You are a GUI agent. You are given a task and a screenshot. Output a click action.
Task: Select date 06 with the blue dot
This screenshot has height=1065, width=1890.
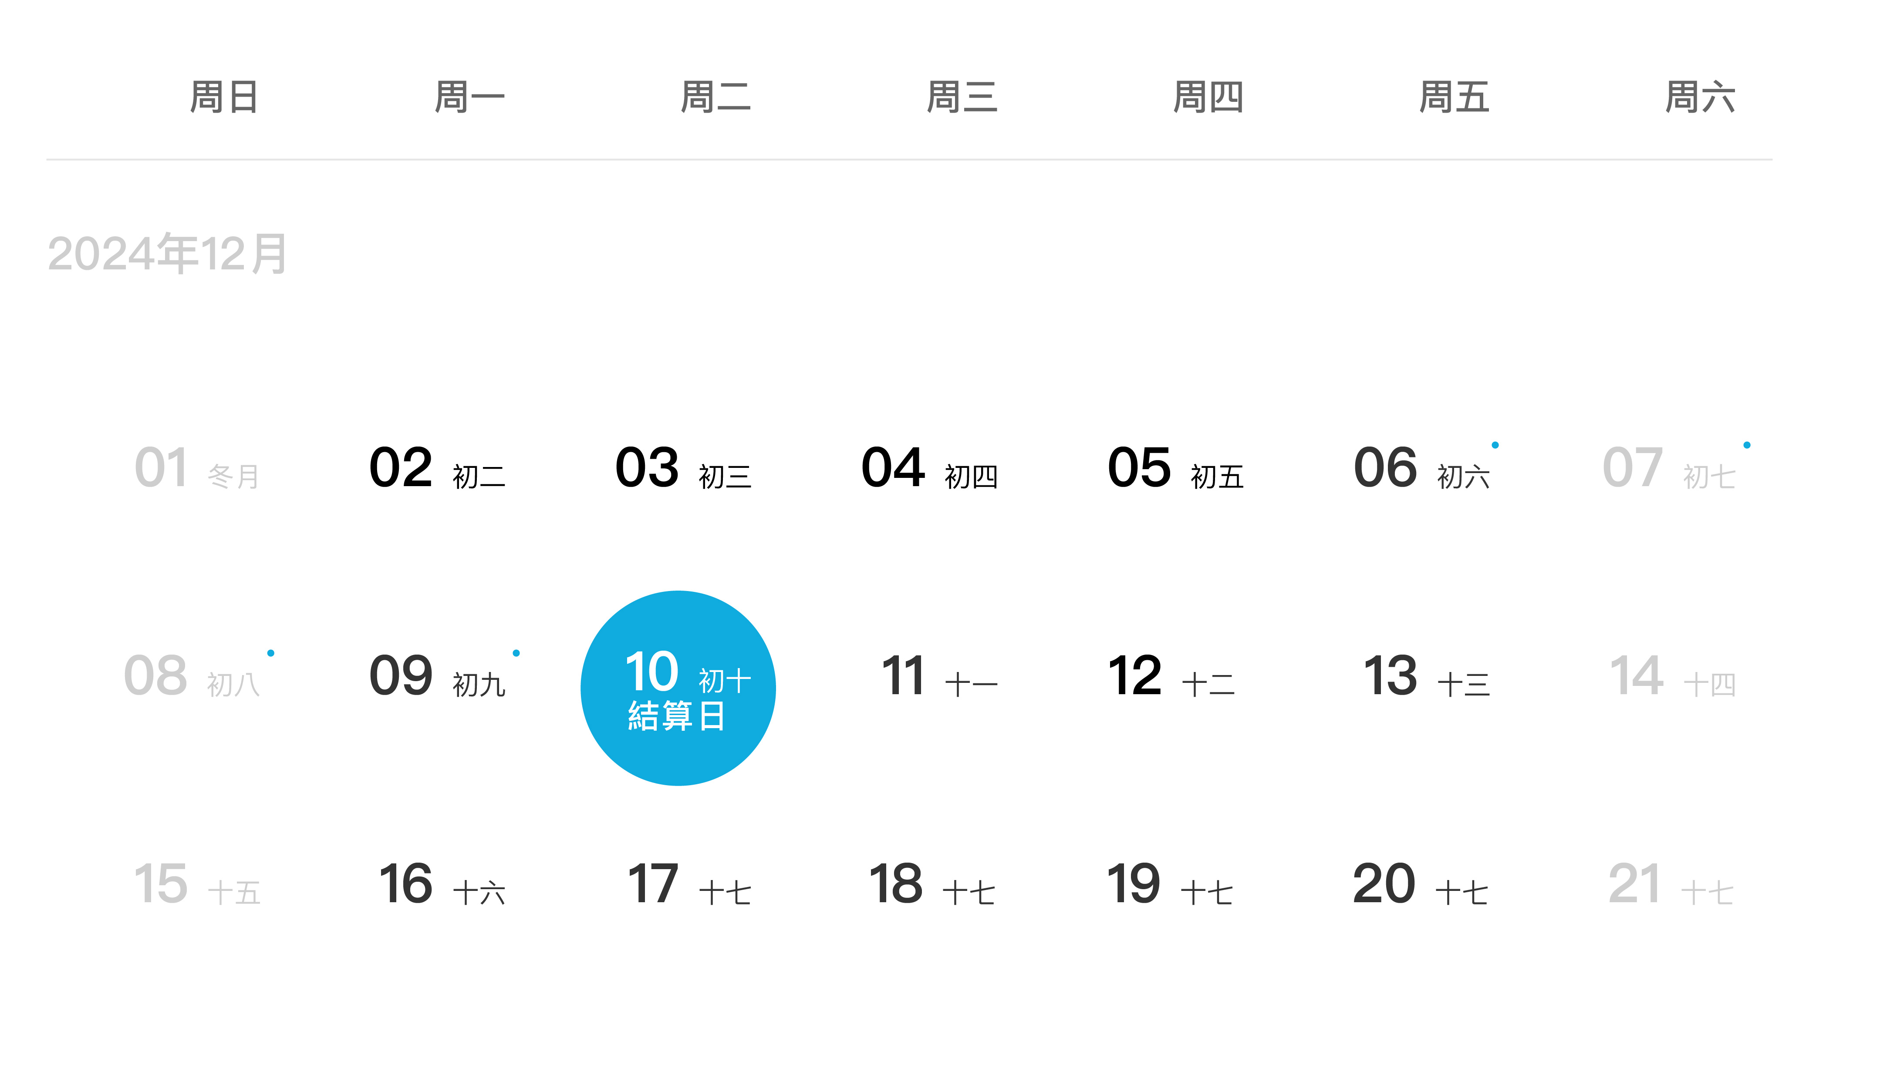(x=1421, y=468)
